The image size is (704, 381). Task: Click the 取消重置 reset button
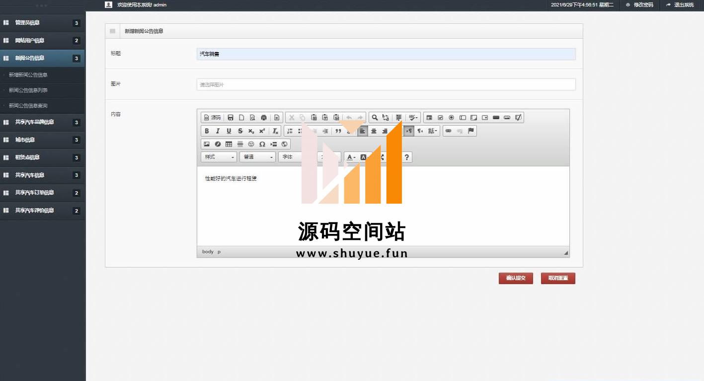click(558, 278)
